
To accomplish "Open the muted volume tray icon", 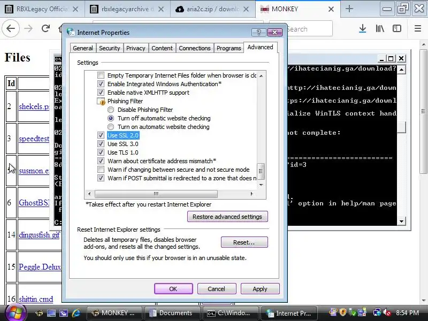I will point(387,312).
